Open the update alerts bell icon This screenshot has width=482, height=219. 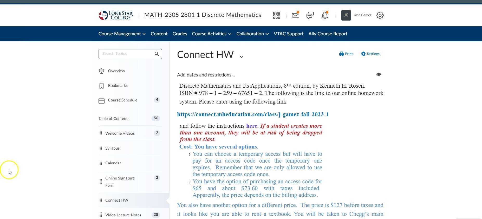coord(325,15)
